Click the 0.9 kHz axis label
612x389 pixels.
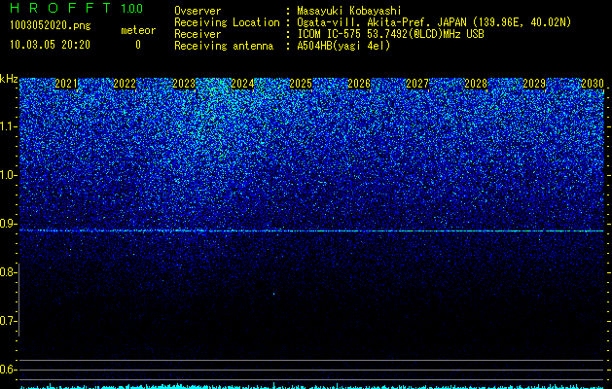[8, 224]
